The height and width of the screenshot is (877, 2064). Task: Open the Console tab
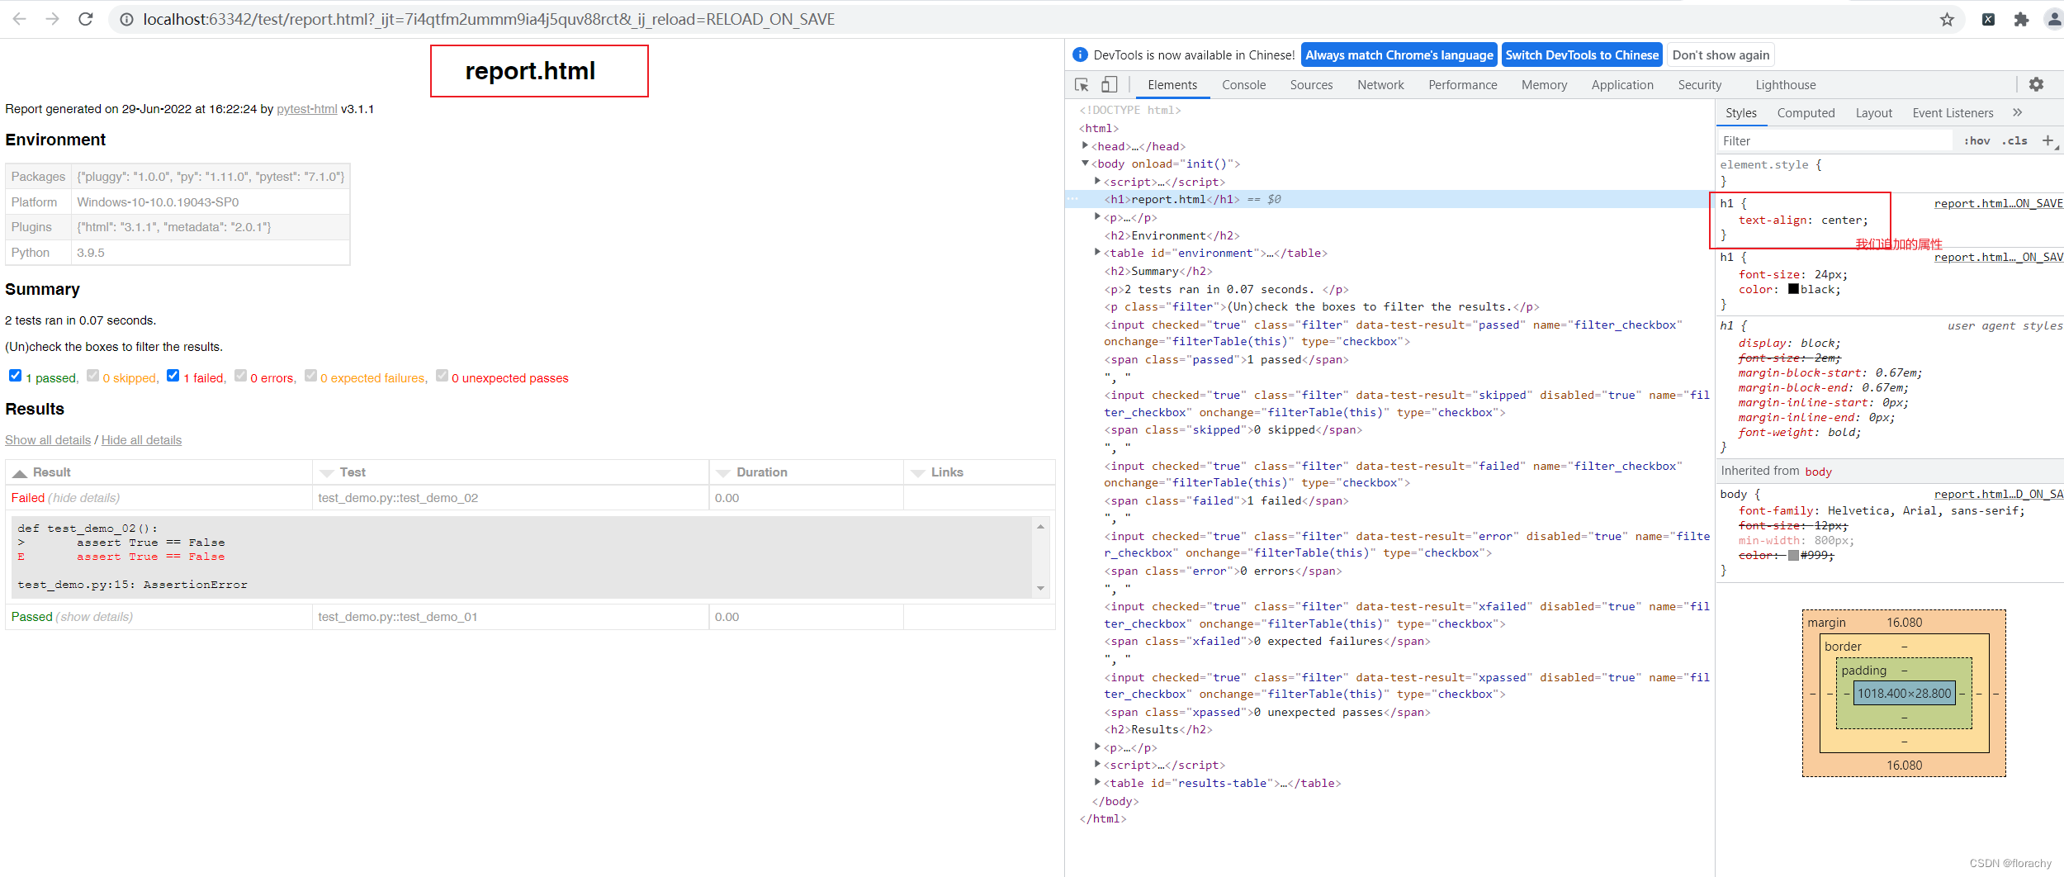1243,85
